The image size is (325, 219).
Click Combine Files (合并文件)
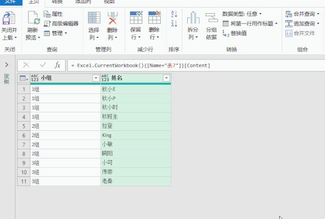[x=300, y=33]
